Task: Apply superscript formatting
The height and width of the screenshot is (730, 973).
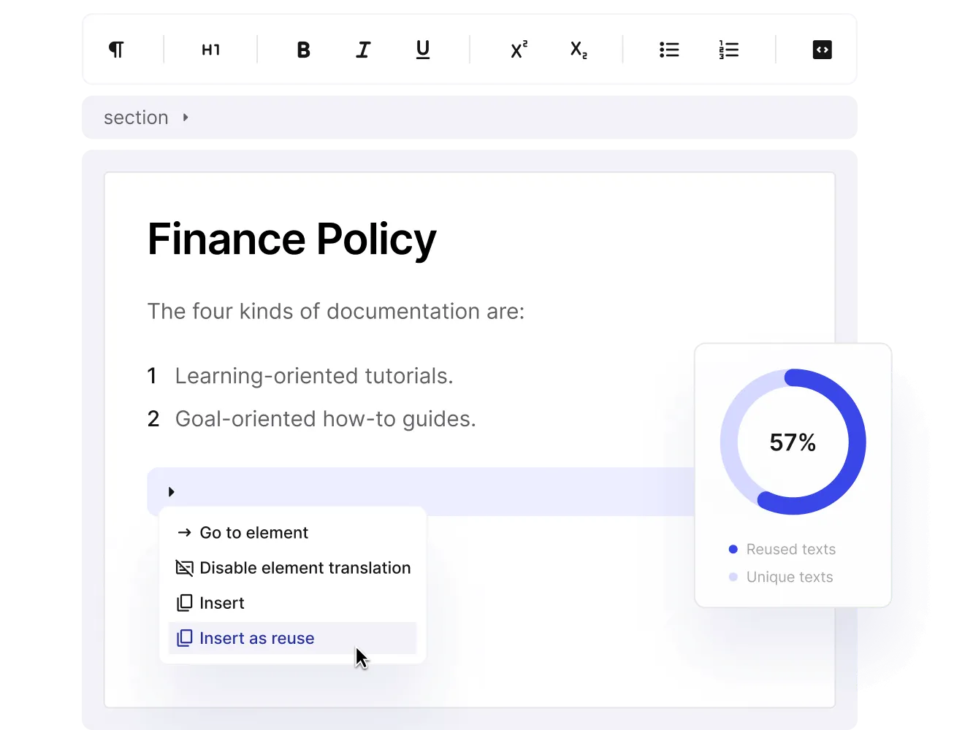Action: pyautogui.click(x=519, y=50)
